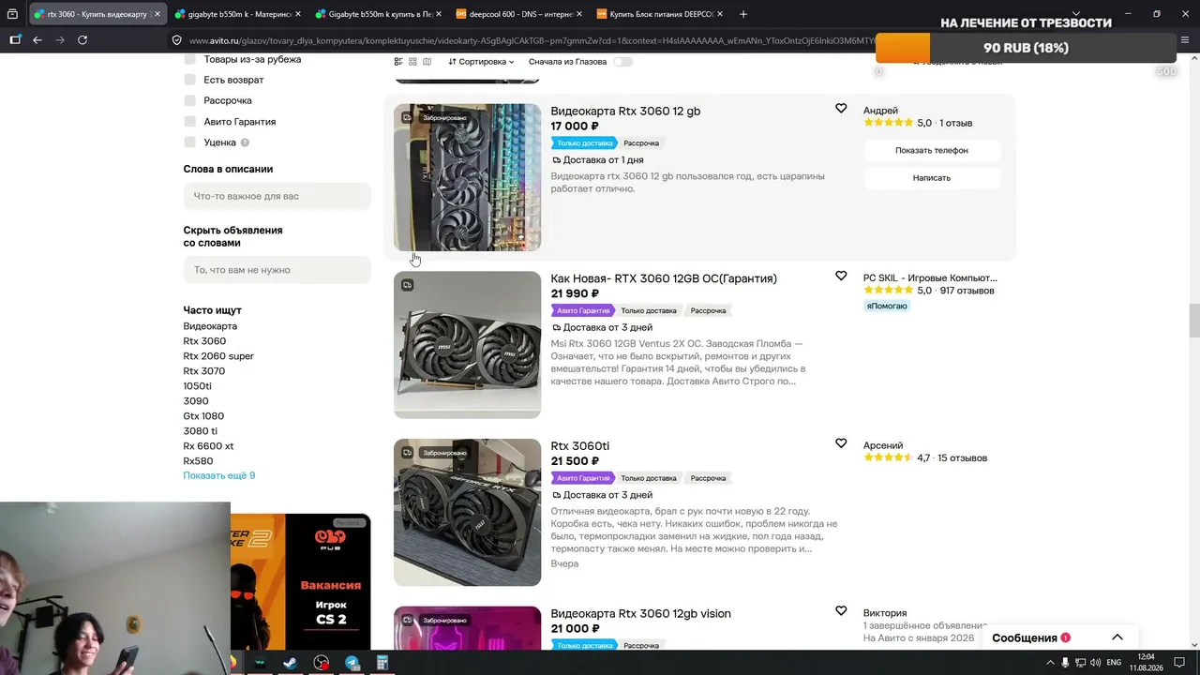
Task: Close the deepcool 600 DNS tab
Action: [x=579, y=14]
